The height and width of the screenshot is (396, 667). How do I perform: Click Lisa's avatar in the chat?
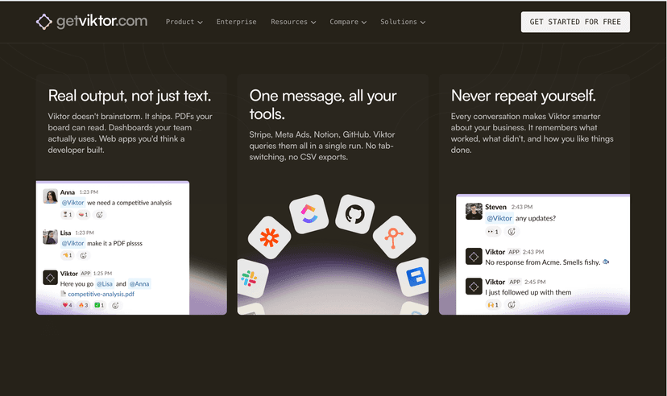point(50,237)
